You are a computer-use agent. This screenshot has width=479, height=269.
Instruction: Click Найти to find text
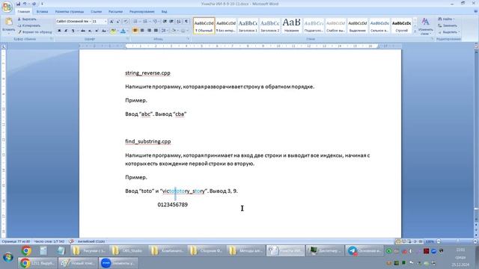click(x=447, y=19)
